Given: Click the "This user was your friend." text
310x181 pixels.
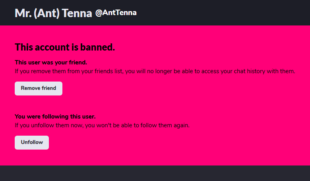Looking at the screenshot, I should (51, 62).
